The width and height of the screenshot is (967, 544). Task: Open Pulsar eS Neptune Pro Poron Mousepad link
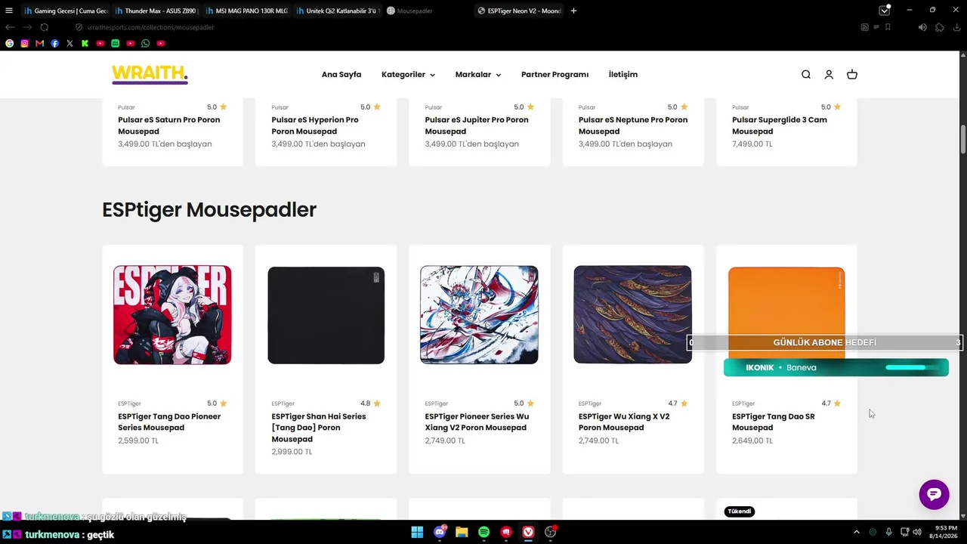633,125
